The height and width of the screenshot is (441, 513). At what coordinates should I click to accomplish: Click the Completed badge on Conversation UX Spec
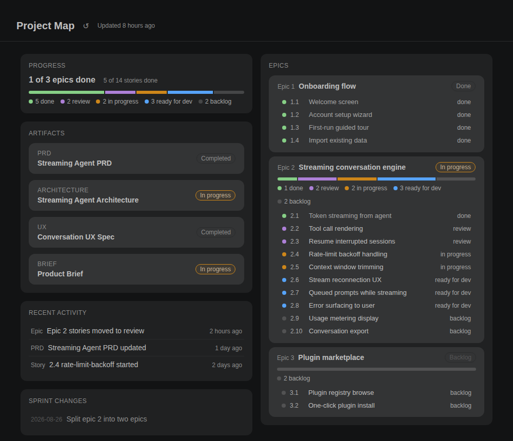(215, 232)
